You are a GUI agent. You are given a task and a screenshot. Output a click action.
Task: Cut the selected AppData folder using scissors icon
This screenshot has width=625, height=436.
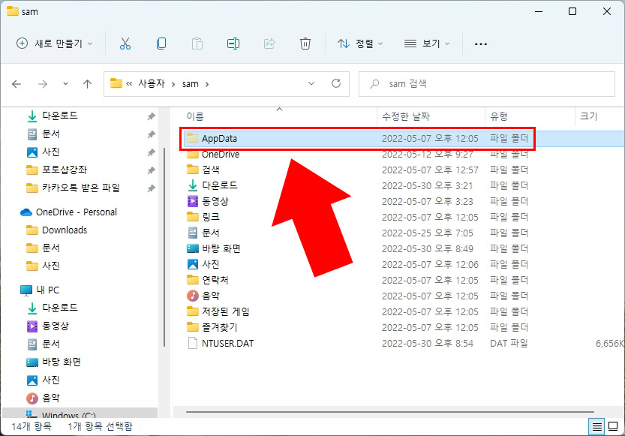pos(125,44)
